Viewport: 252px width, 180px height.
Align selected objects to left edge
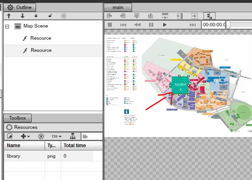(x=109, y=16)
